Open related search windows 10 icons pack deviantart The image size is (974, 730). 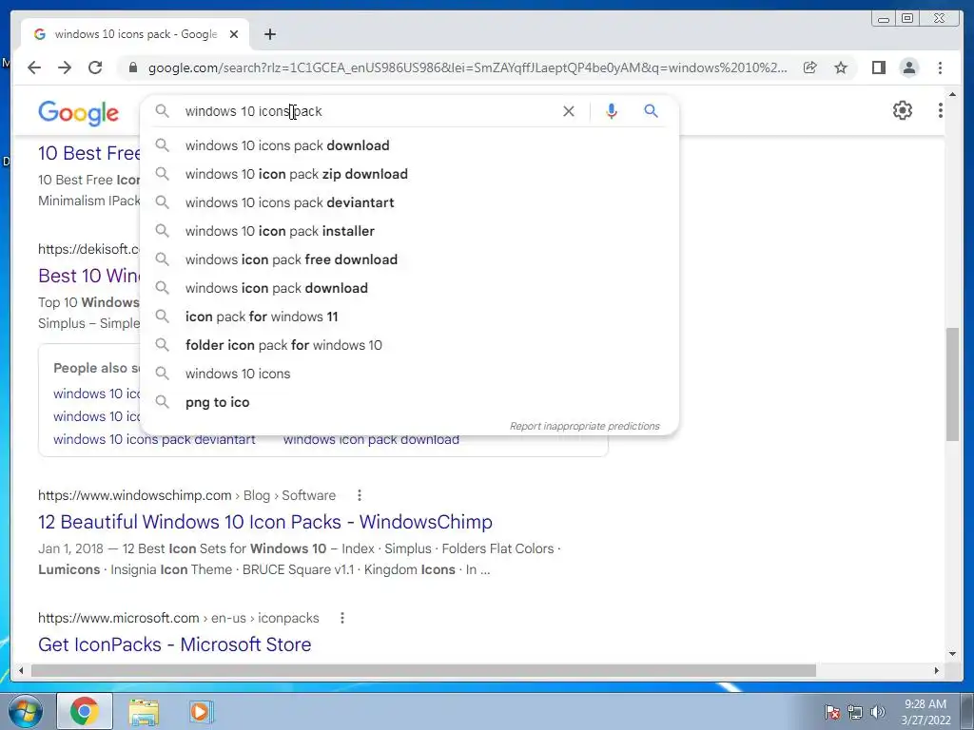(154, 439)
